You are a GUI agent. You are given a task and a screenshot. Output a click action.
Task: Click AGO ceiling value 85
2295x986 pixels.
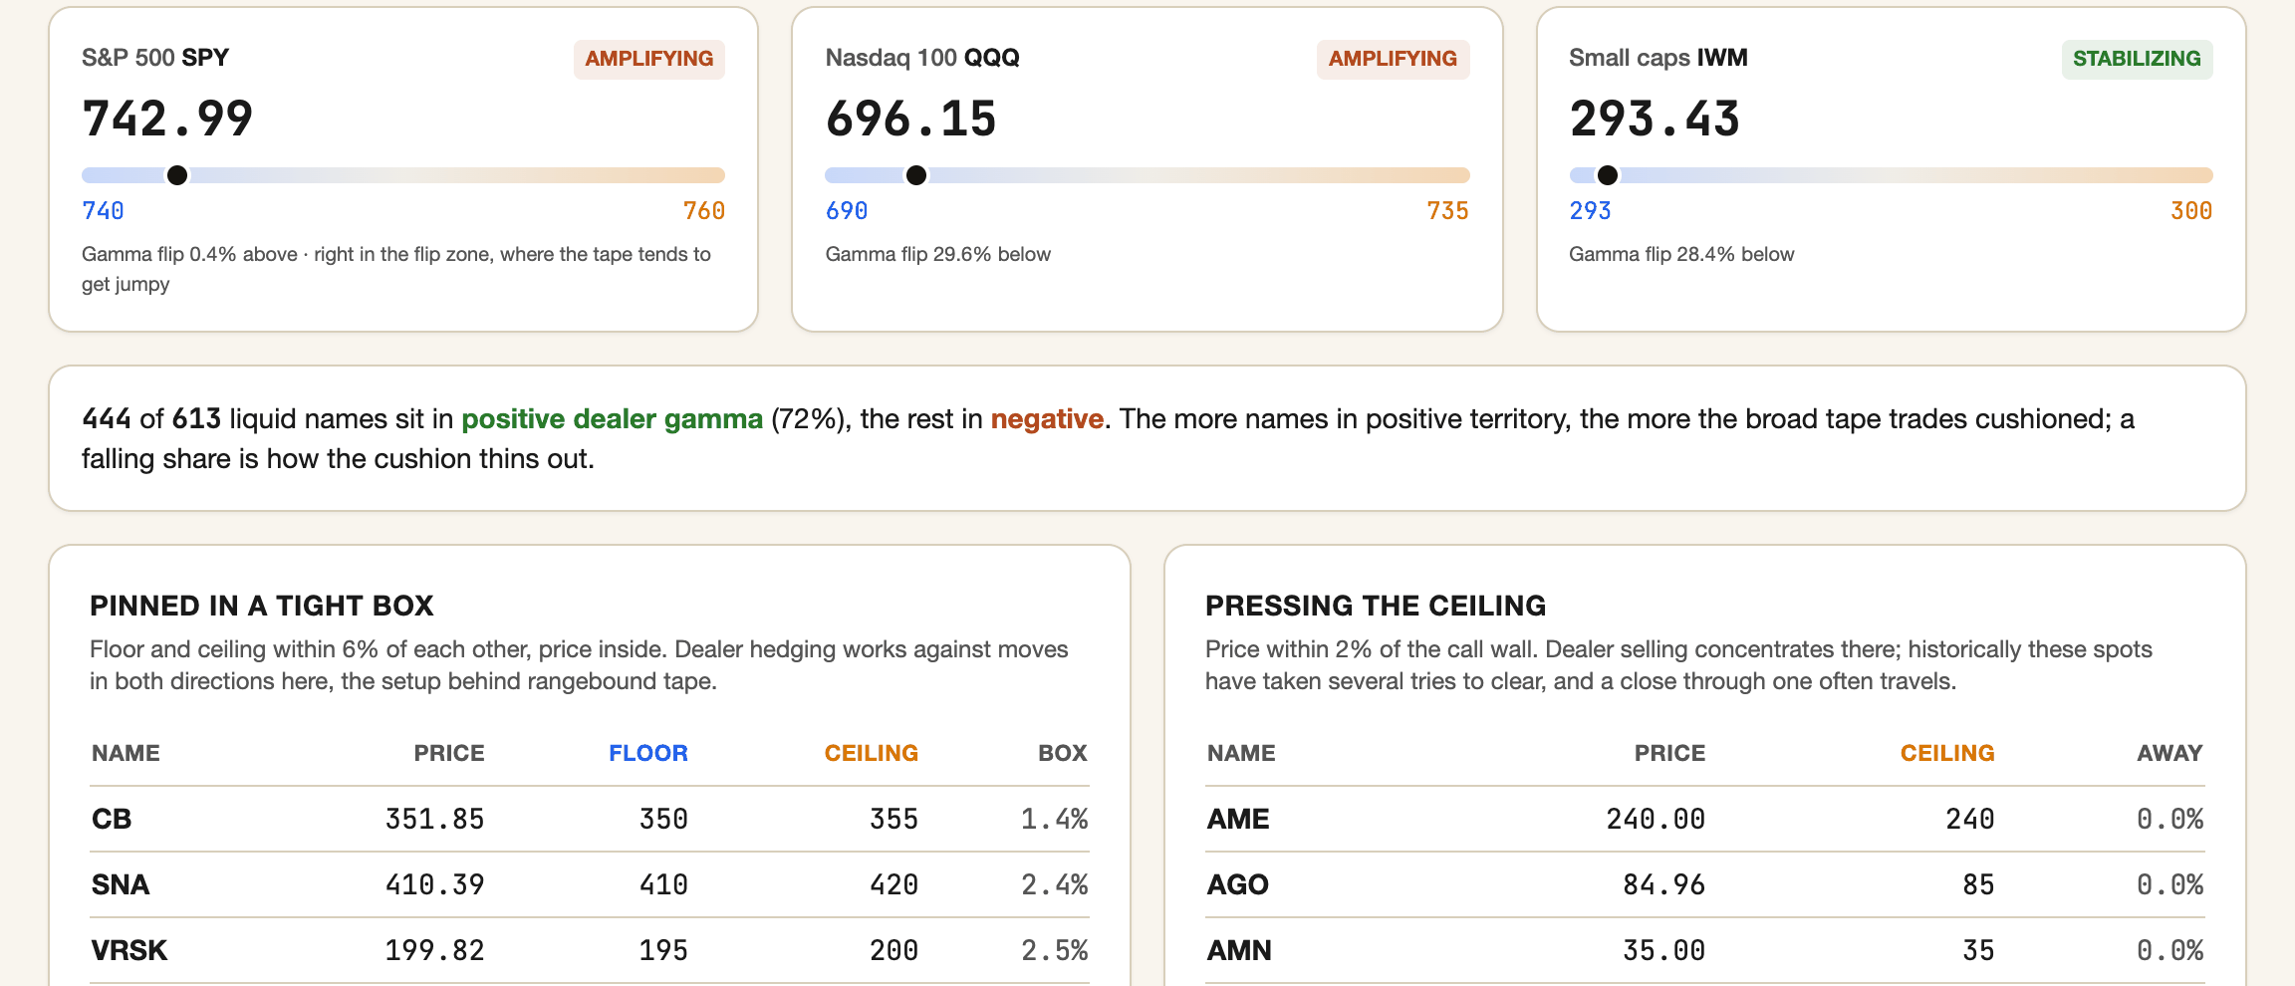coord(1978,884)
